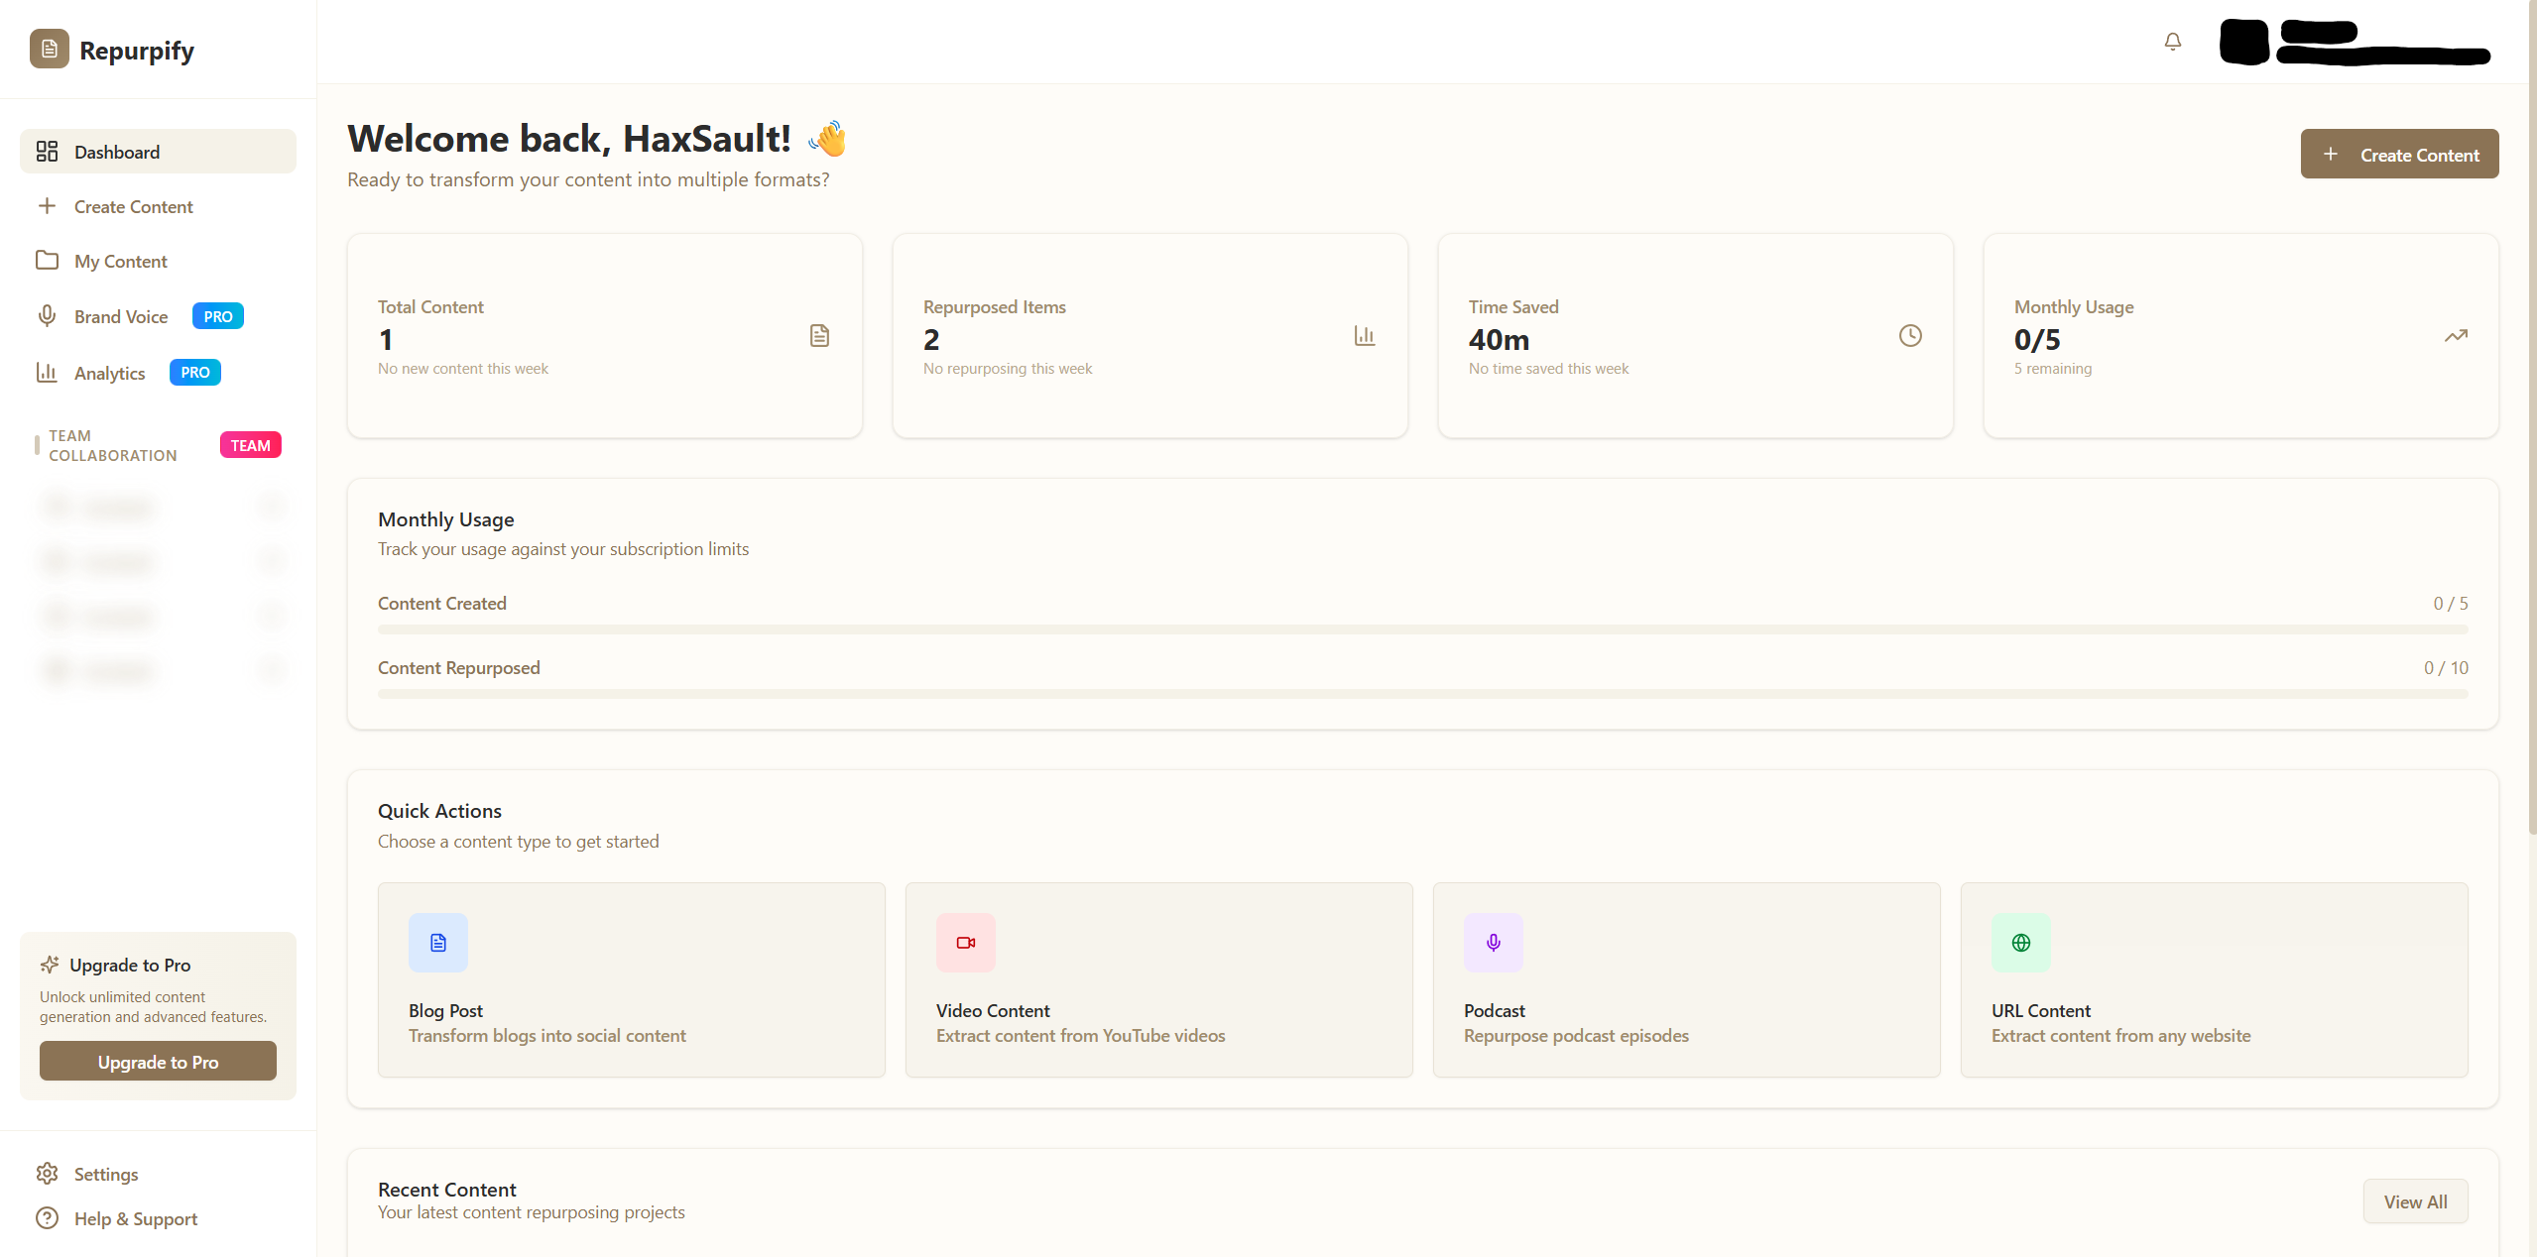Open Brand Voice PRO section
Screen dimensions: 2537x1257
[x=120, y=316]
